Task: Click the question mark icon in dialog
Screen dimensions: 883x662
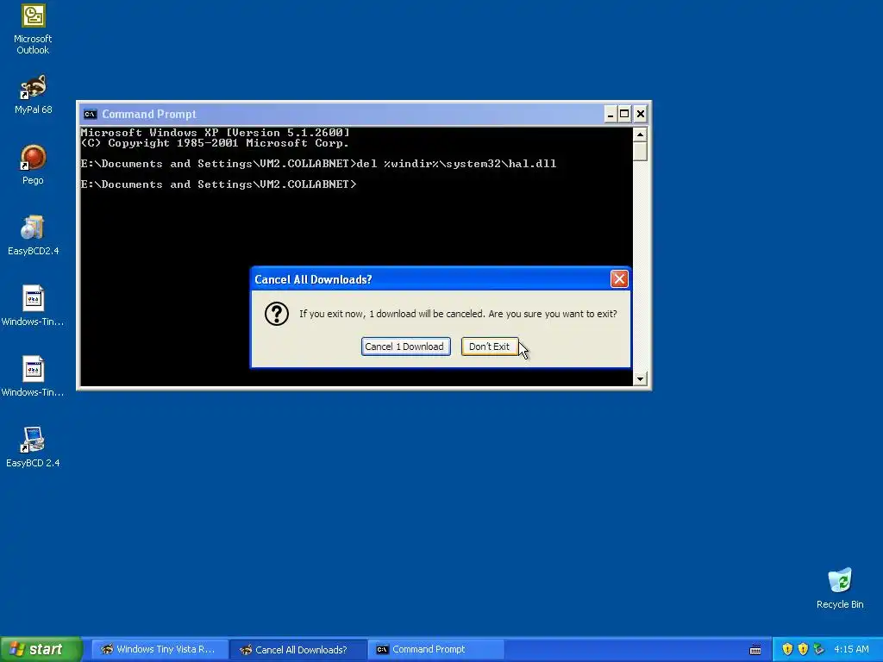Action: pos(277,314)
